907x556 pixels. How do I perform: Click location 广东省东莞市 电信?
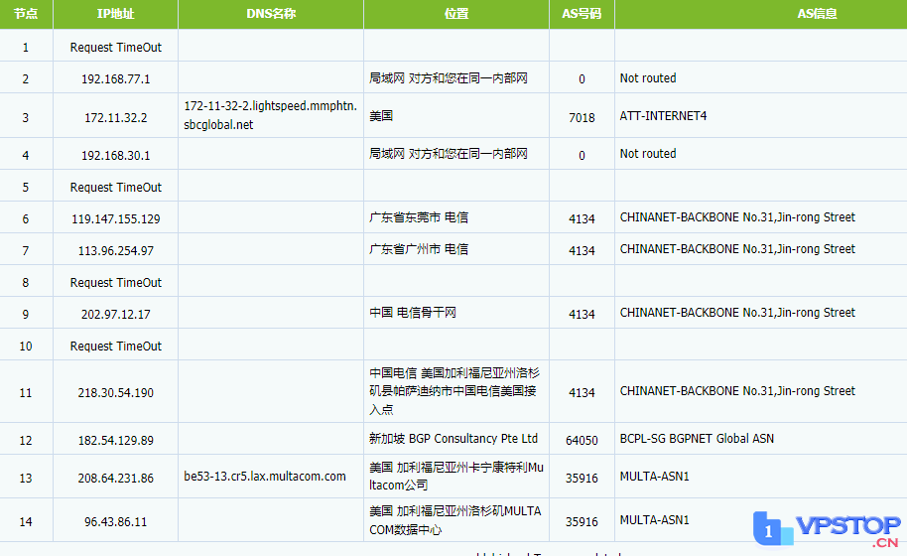tap(419, 217)
